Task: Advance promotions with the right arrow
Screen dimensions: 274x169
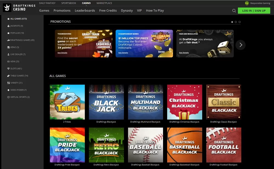Action: (x=241, y=45)
